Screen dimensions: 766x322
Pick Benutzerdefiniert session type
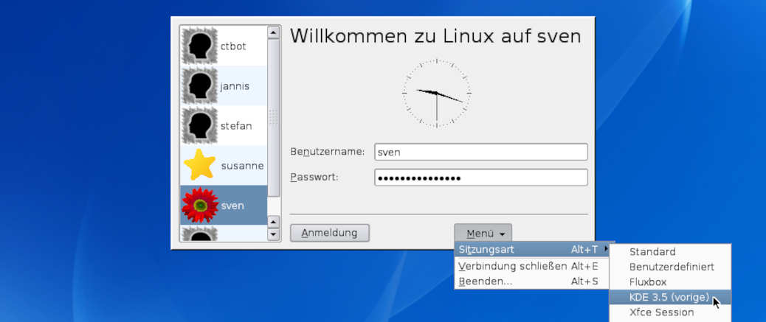[670, 267]
